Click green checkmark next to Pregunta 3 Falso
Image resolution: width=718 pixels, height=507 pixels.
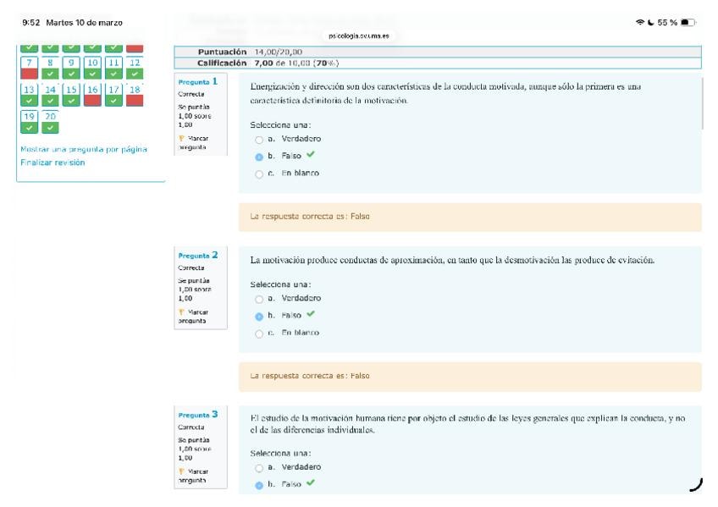[311, 482]
